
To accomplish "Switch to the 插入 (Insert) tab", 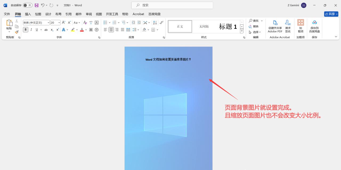I will click(x=28, y=14).
